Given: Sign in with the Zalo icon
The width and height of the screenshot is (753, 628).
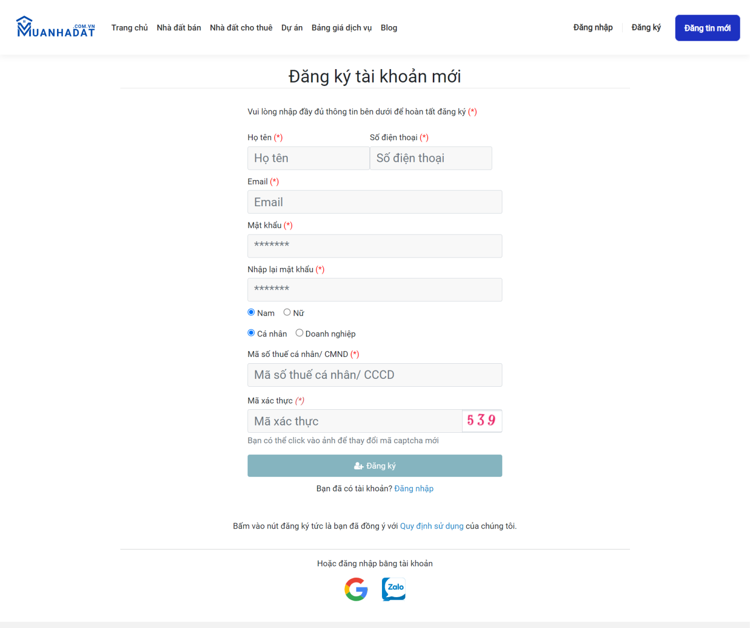Looking at the screenshot, I should tap(394, 589).
